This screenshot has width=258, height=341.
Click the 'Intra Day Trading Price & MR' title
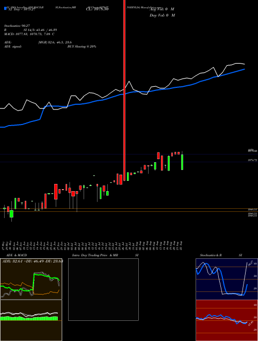pyautogui.click(x=95, y=255)
